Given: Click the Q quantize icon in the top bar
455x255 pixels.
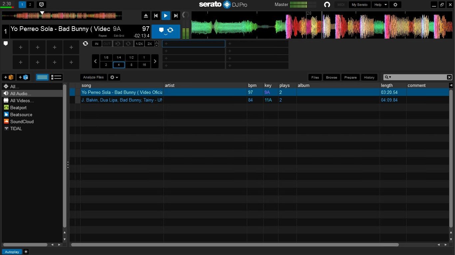Looking at the screenshot, I should [x=41, y=5].
